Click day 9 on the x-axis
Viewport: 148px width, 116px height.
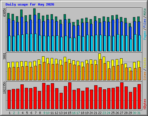(44, 113)
